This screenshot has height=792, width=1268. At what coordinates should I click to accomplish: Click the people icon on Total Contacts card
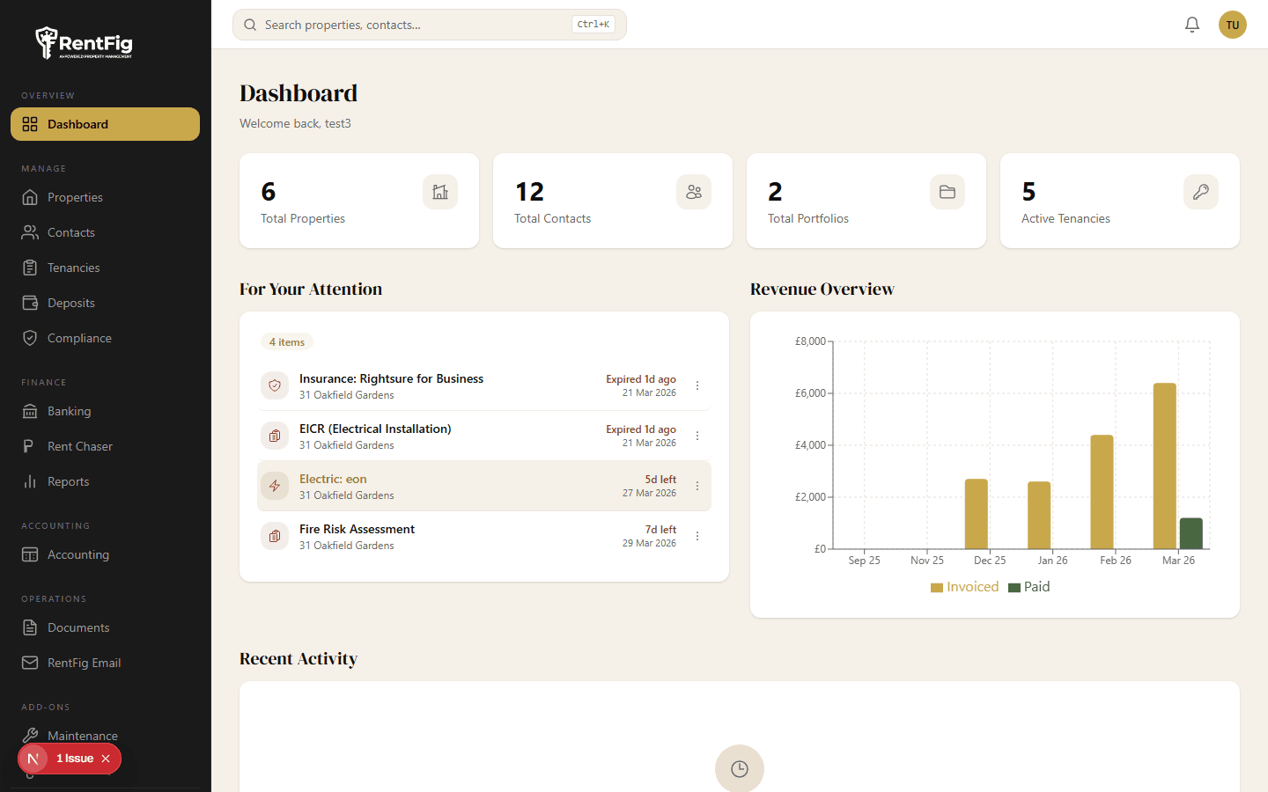point(694,192)
